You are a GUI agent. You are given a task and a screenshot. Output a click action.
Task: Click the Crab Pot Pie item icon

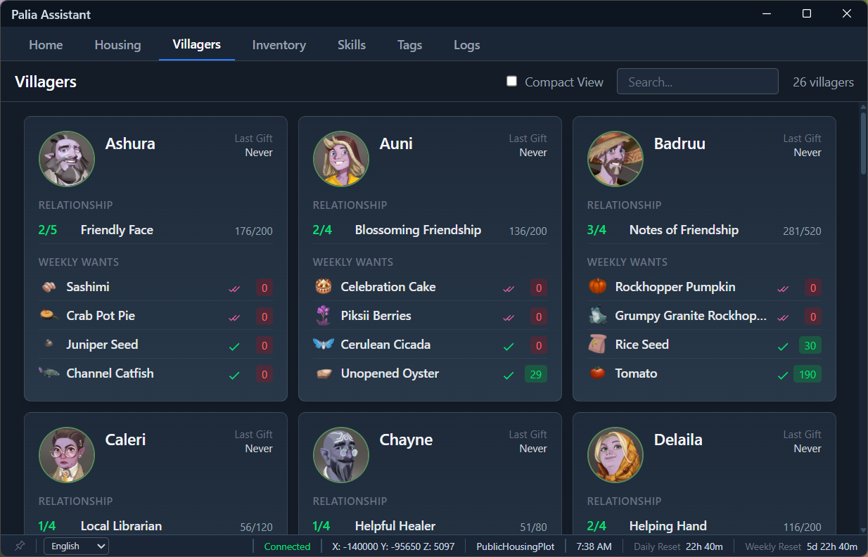pos(49,316)
